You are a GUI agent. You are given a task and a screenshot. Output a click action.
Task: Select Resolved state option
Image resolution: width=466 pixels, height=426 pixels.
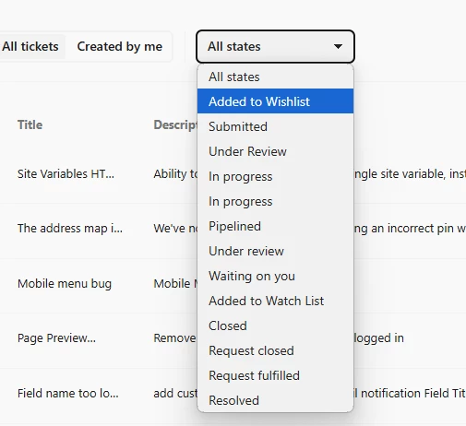[275, 400]
